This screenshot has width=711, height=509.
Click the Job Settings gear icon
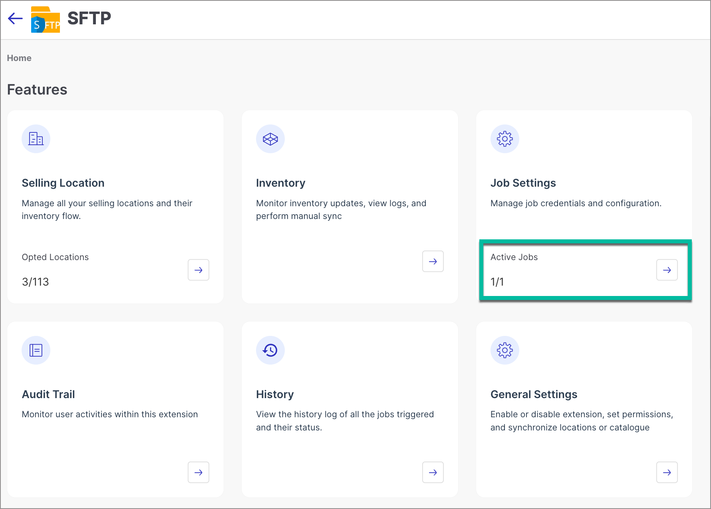pos(505,139)
